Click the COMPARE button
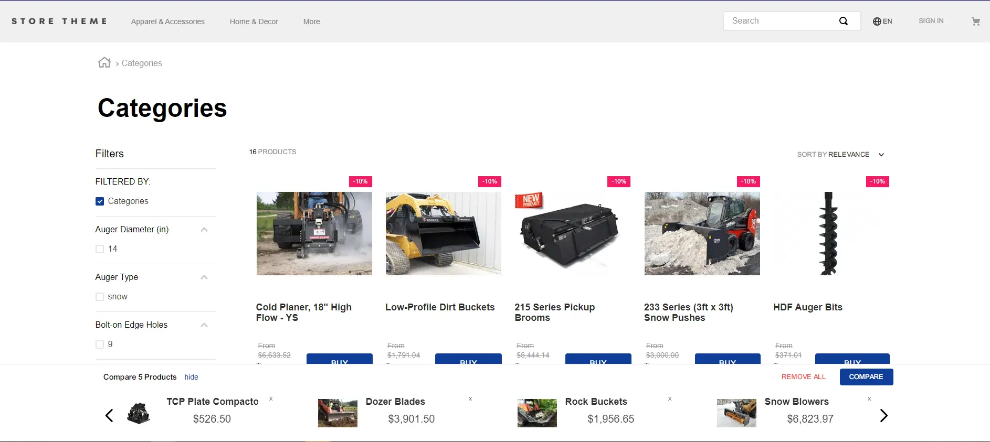Viewport: 990px width, 442px height. tap(866, 377)
